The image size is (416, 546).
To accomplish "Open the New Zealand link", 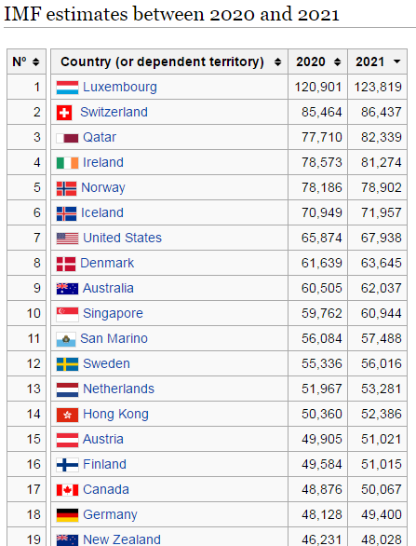I will point(122,539).
